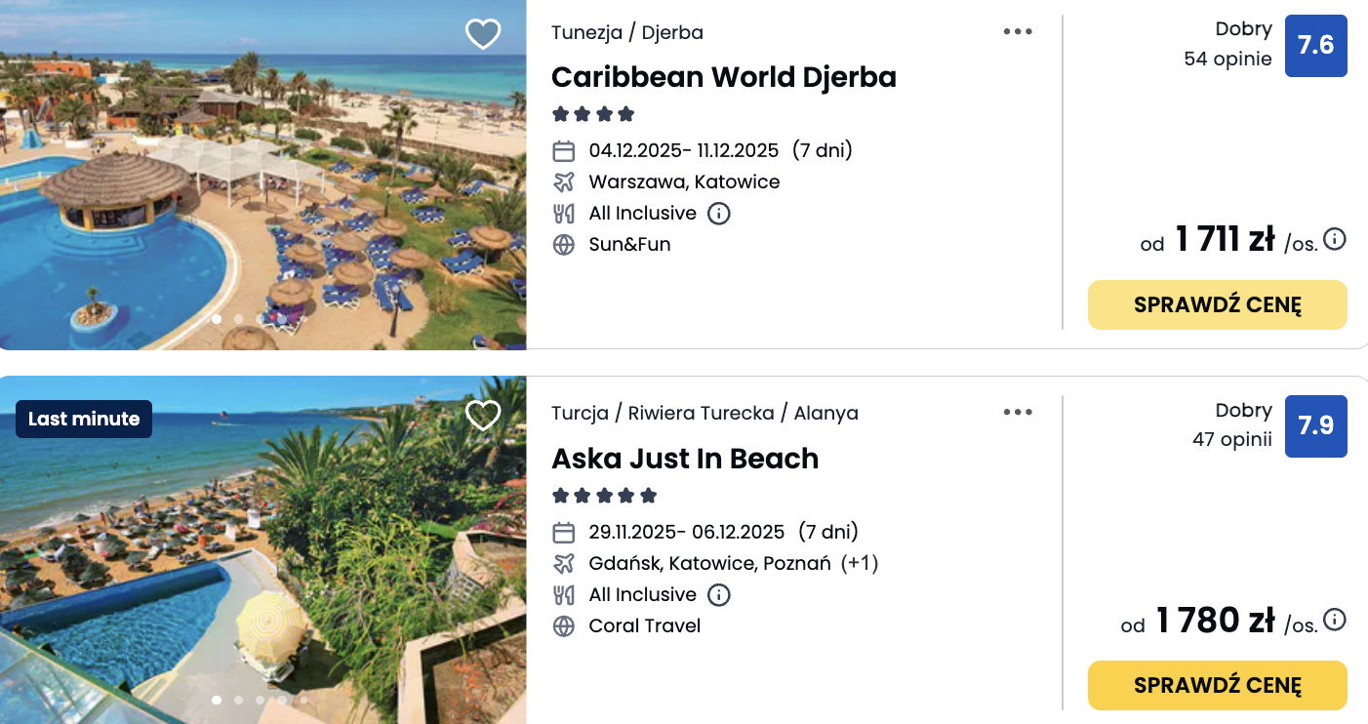The width and height of the screenshot is (1368, 724).
Task: Open three-dot menu for Aska Just In Beach
Action: tap(1018, 413)
